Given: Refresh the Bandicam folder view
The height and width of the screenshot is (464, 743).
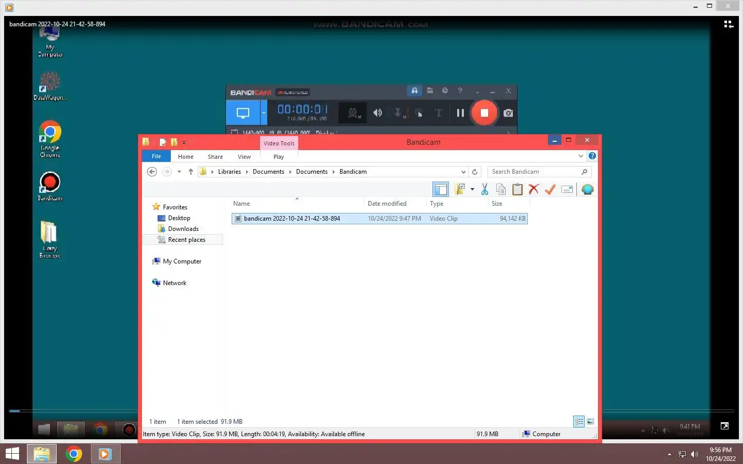Looking at the screenshot, I should 475,172.
